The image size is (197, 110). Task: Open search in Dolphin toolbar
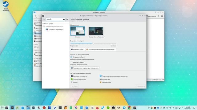click(159, 16)
